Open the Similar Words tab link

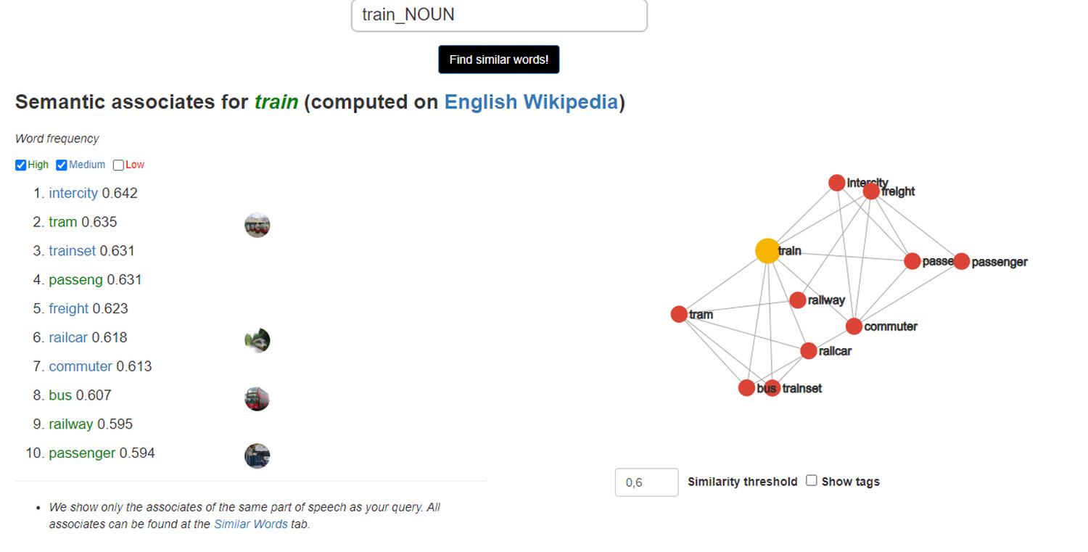(x=250, y=524)
